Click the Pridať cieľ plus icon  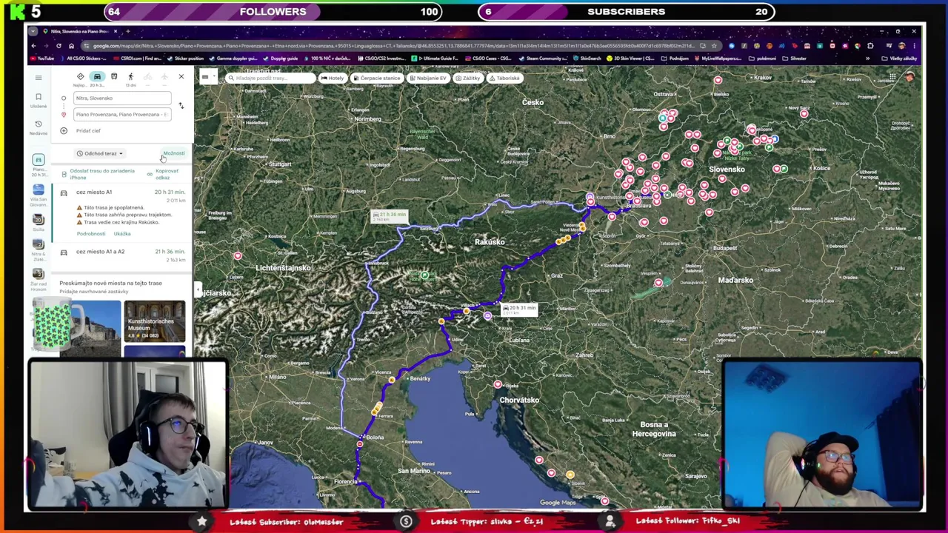64,130
